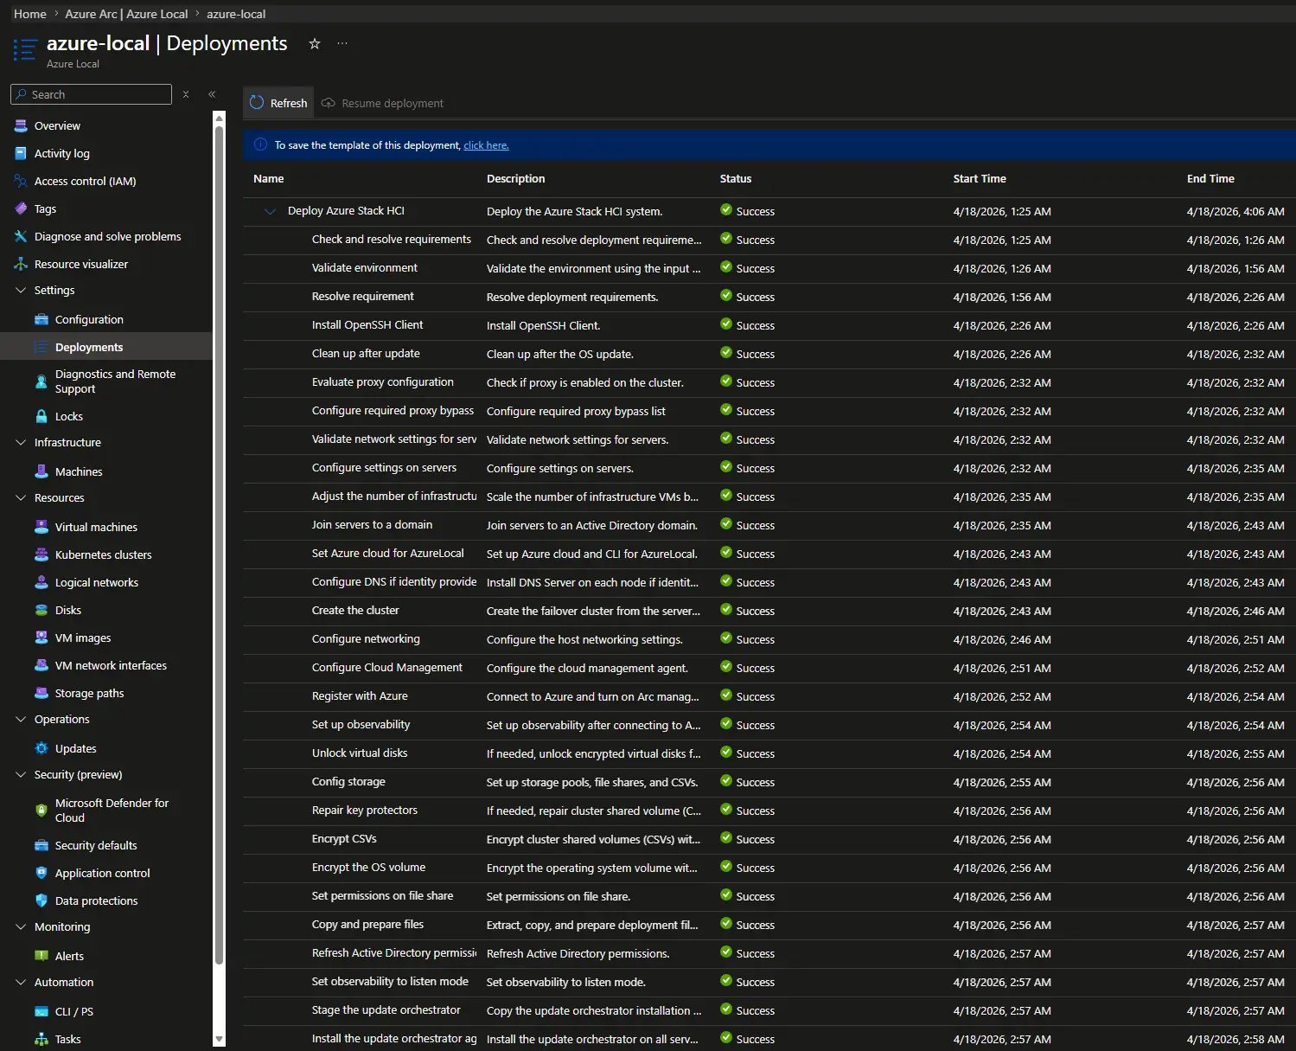Select Deployments in the Settings menu
This screenshot has width=1296, height=1051.
[x=89, y=347]
